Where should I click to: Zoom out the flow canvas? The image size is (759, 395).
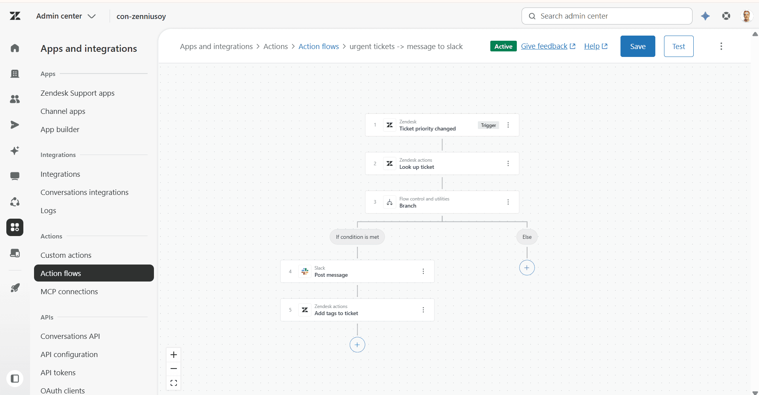coord(174,369)
